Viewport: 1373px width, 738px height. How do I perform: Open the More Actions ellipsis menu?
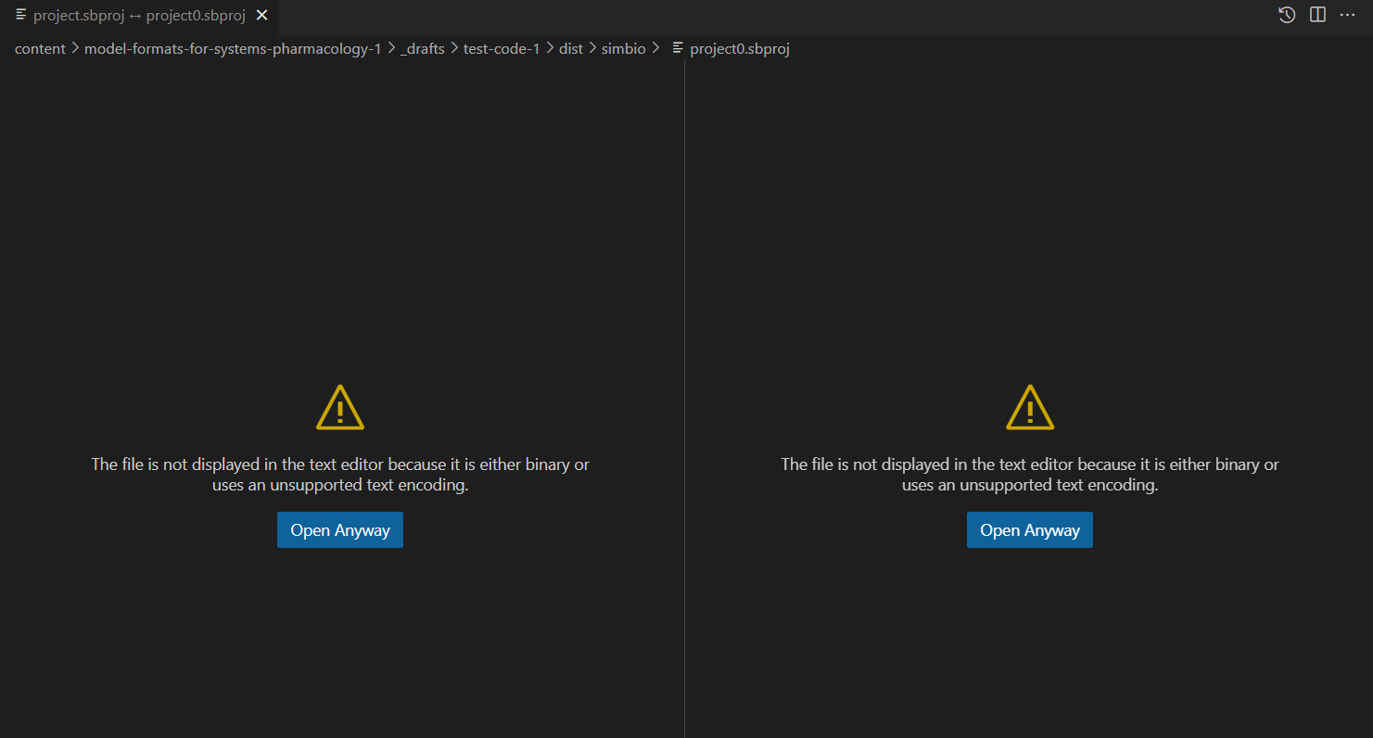(x=1347, y=15)
